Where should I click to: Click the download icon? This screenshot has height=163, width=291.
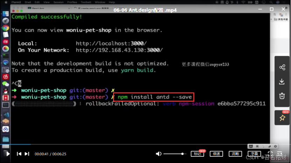coord(282,82)
